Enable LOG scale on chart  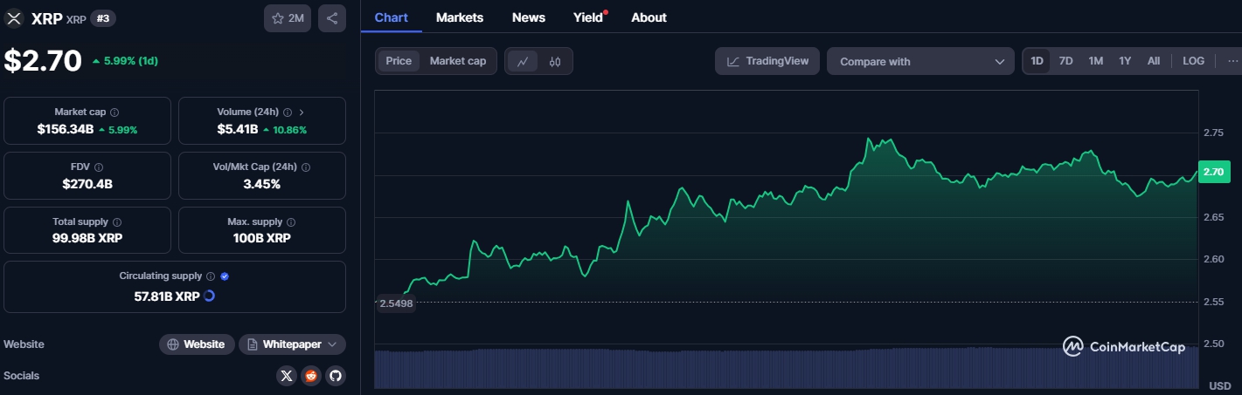(x=1193, y=61)
